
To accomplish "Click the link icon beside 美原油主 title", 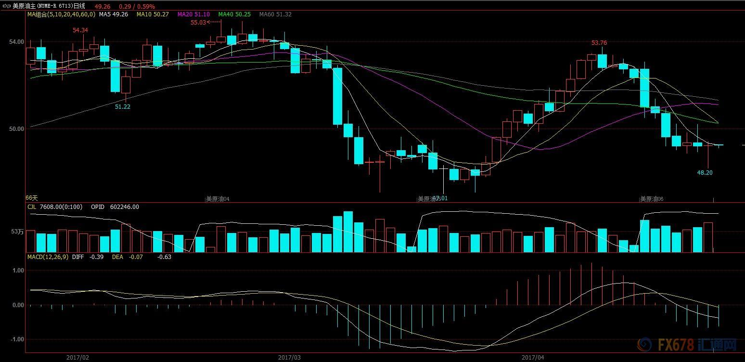I will point(6,6).
